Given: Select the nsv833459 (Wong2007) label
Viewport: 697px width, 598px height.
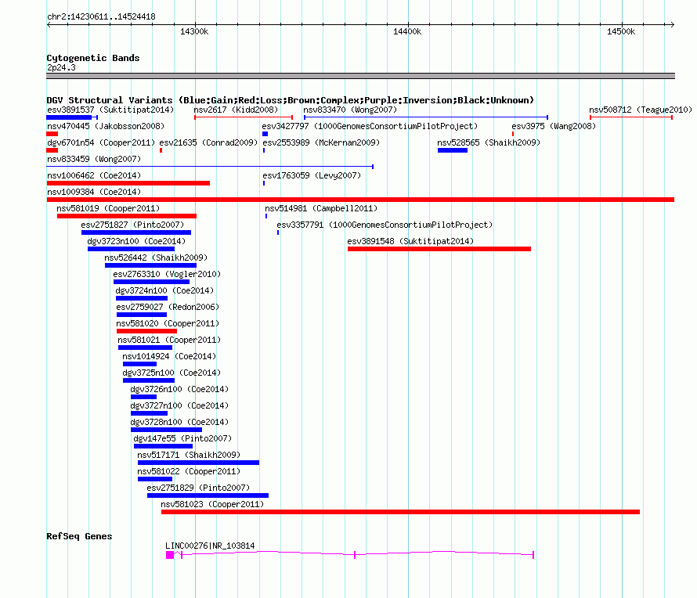Looking at the screenshot, I should pyautogui.click(x=94, y=159).
